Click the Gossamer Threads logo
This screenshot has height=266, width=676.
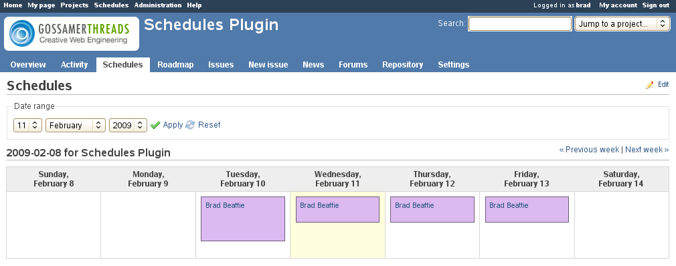click(72, 34)
